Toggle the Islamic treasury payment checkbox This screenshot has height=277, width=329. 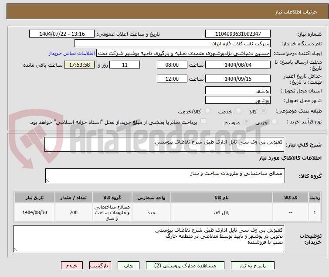203,121
